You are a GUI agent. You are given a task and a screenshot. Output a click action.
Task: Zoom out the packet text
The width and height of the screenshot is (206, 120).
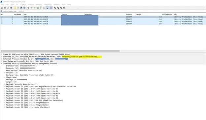[x=58, y=8]
